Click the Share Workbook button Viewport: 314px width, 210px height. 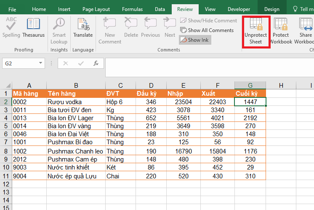[305, 31]
